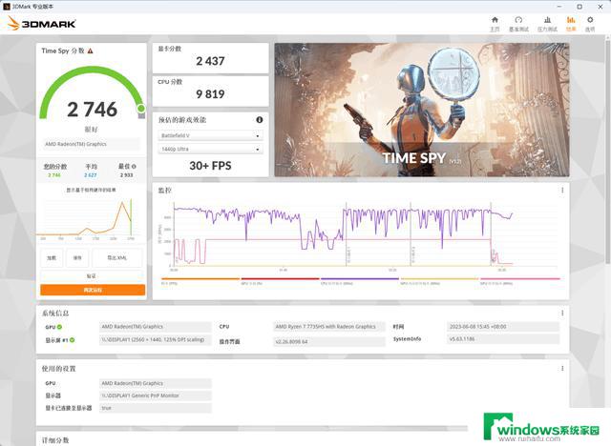
Task: Click info icon in estimated game performance
Action: point(260,120)
